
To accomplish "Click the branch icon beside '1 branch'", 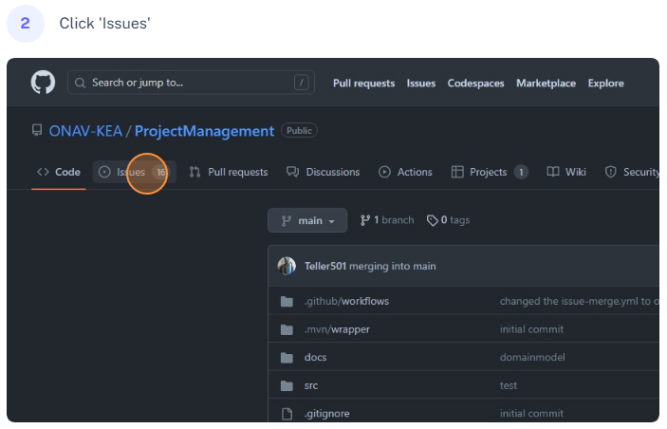I will click(365, 220).
